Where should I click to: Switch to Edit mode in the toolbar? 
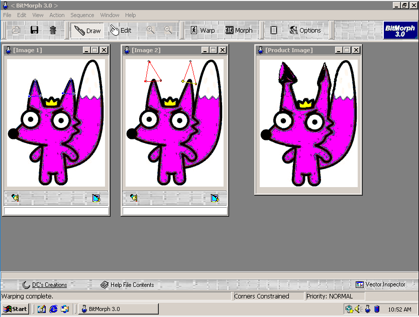pos(121,30)
